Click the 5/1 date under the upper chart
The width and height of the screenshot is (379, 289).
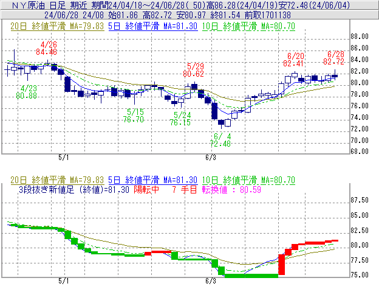pos(64,158)
